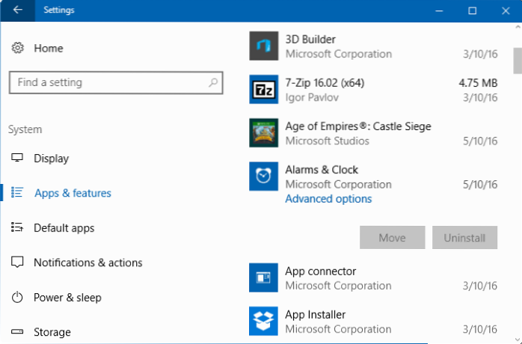522x344 pixels.
Task: Select the 7-Zip 16.02 (x64) entry
Action: [374, 90]
